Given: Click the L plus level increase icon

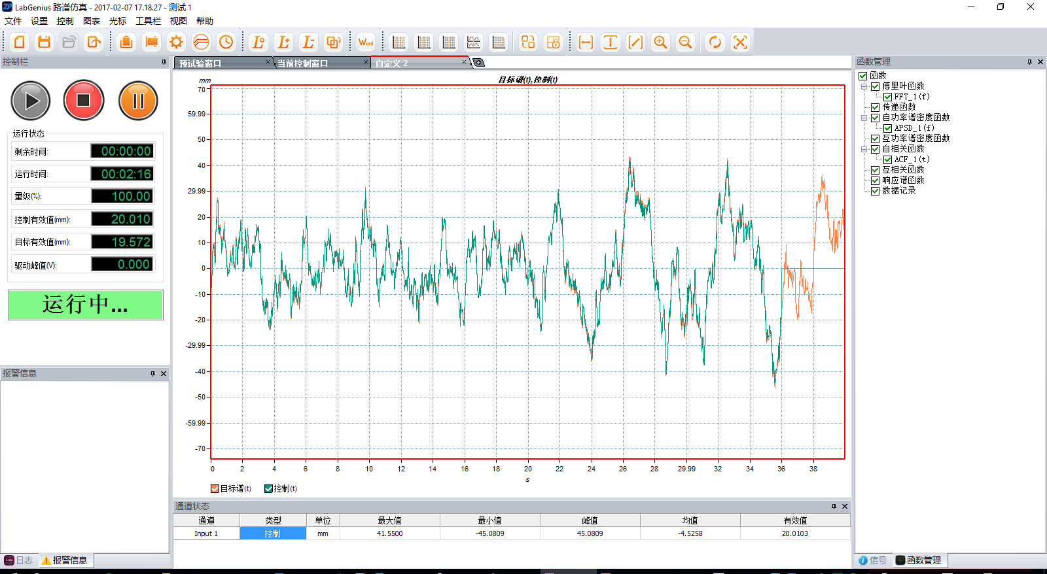Looking at the screenshot, I should point(283,42).
